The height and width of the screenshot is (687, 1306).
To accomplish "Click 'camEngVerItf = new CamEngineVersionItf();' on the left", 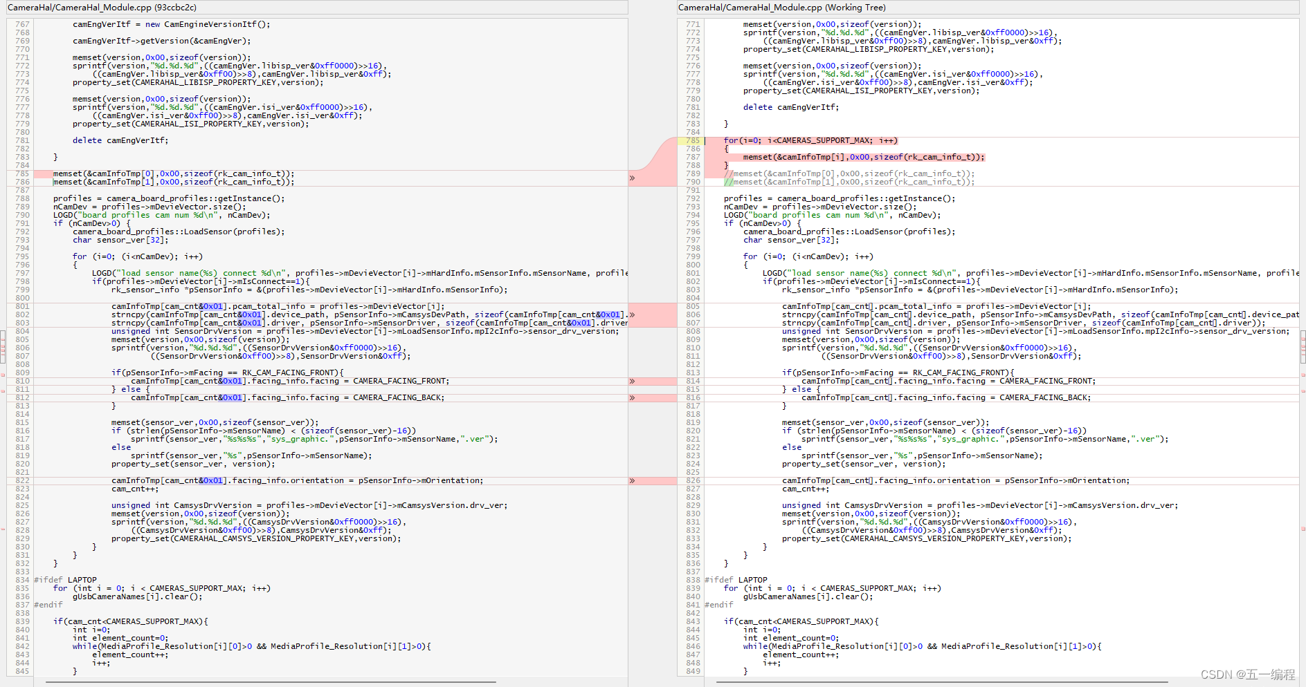I will pos(172,25).
